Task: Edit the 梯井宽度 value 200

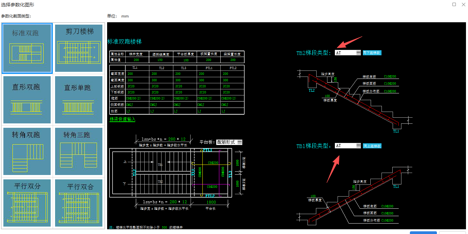Action: (136, 60)
